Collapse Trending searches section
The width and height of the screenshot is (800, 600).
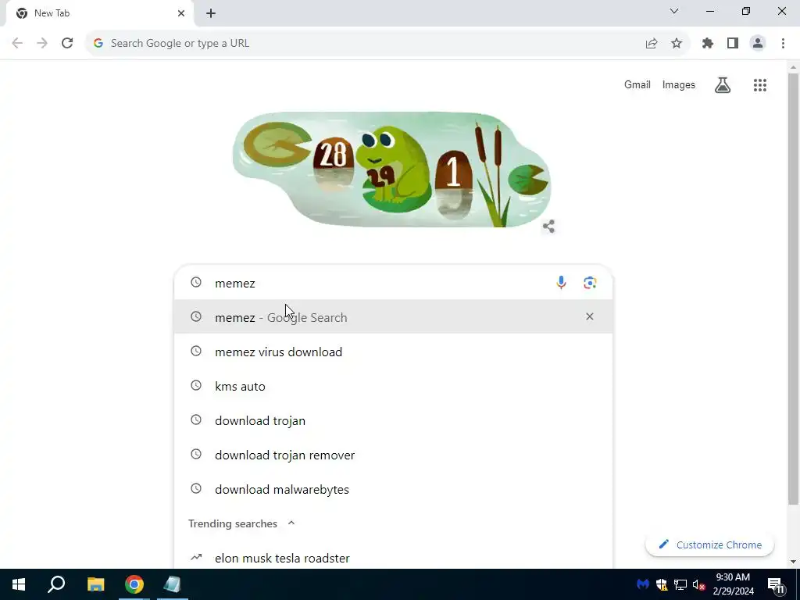click(291, 523)
